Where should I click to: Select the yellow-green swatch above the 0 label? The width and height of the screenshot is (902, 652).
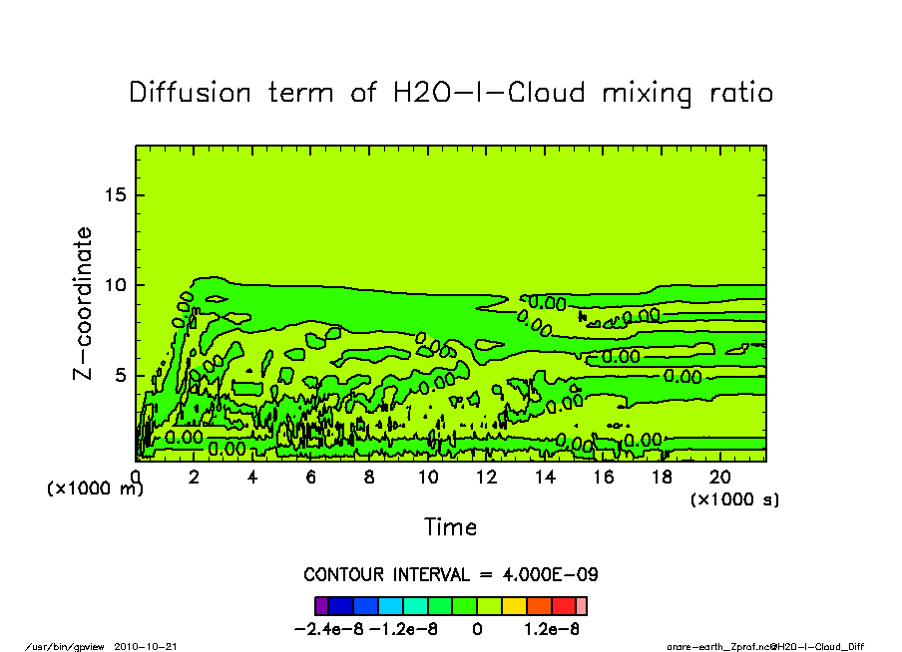[x=489, y=605]
